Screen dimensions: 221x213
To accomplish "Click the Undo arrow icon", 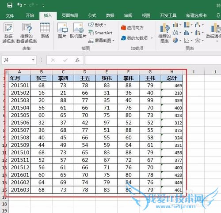I will [x=19, y=5].
